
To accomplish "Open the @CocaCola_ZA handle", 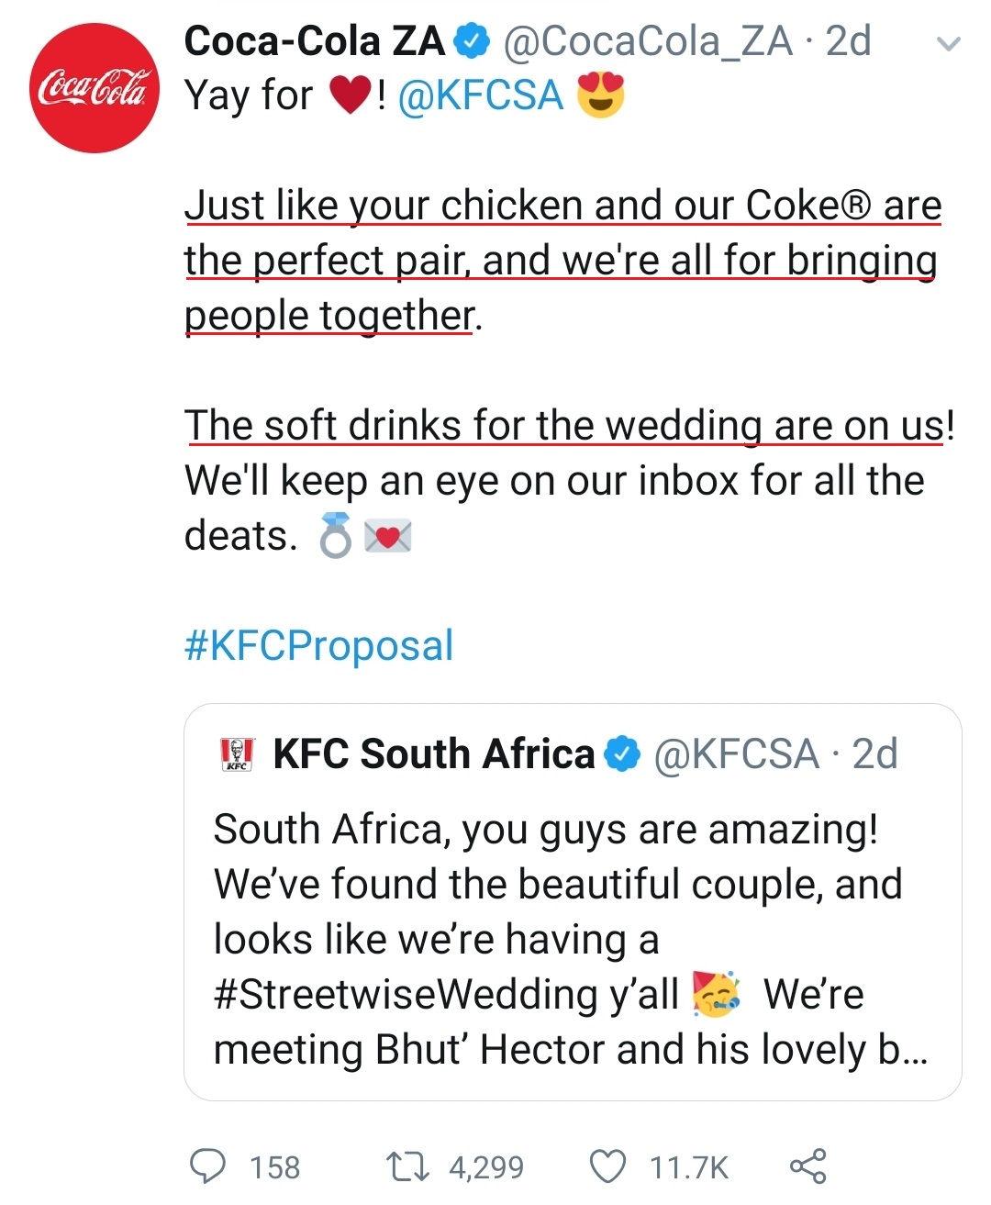I will click(648, 41).
